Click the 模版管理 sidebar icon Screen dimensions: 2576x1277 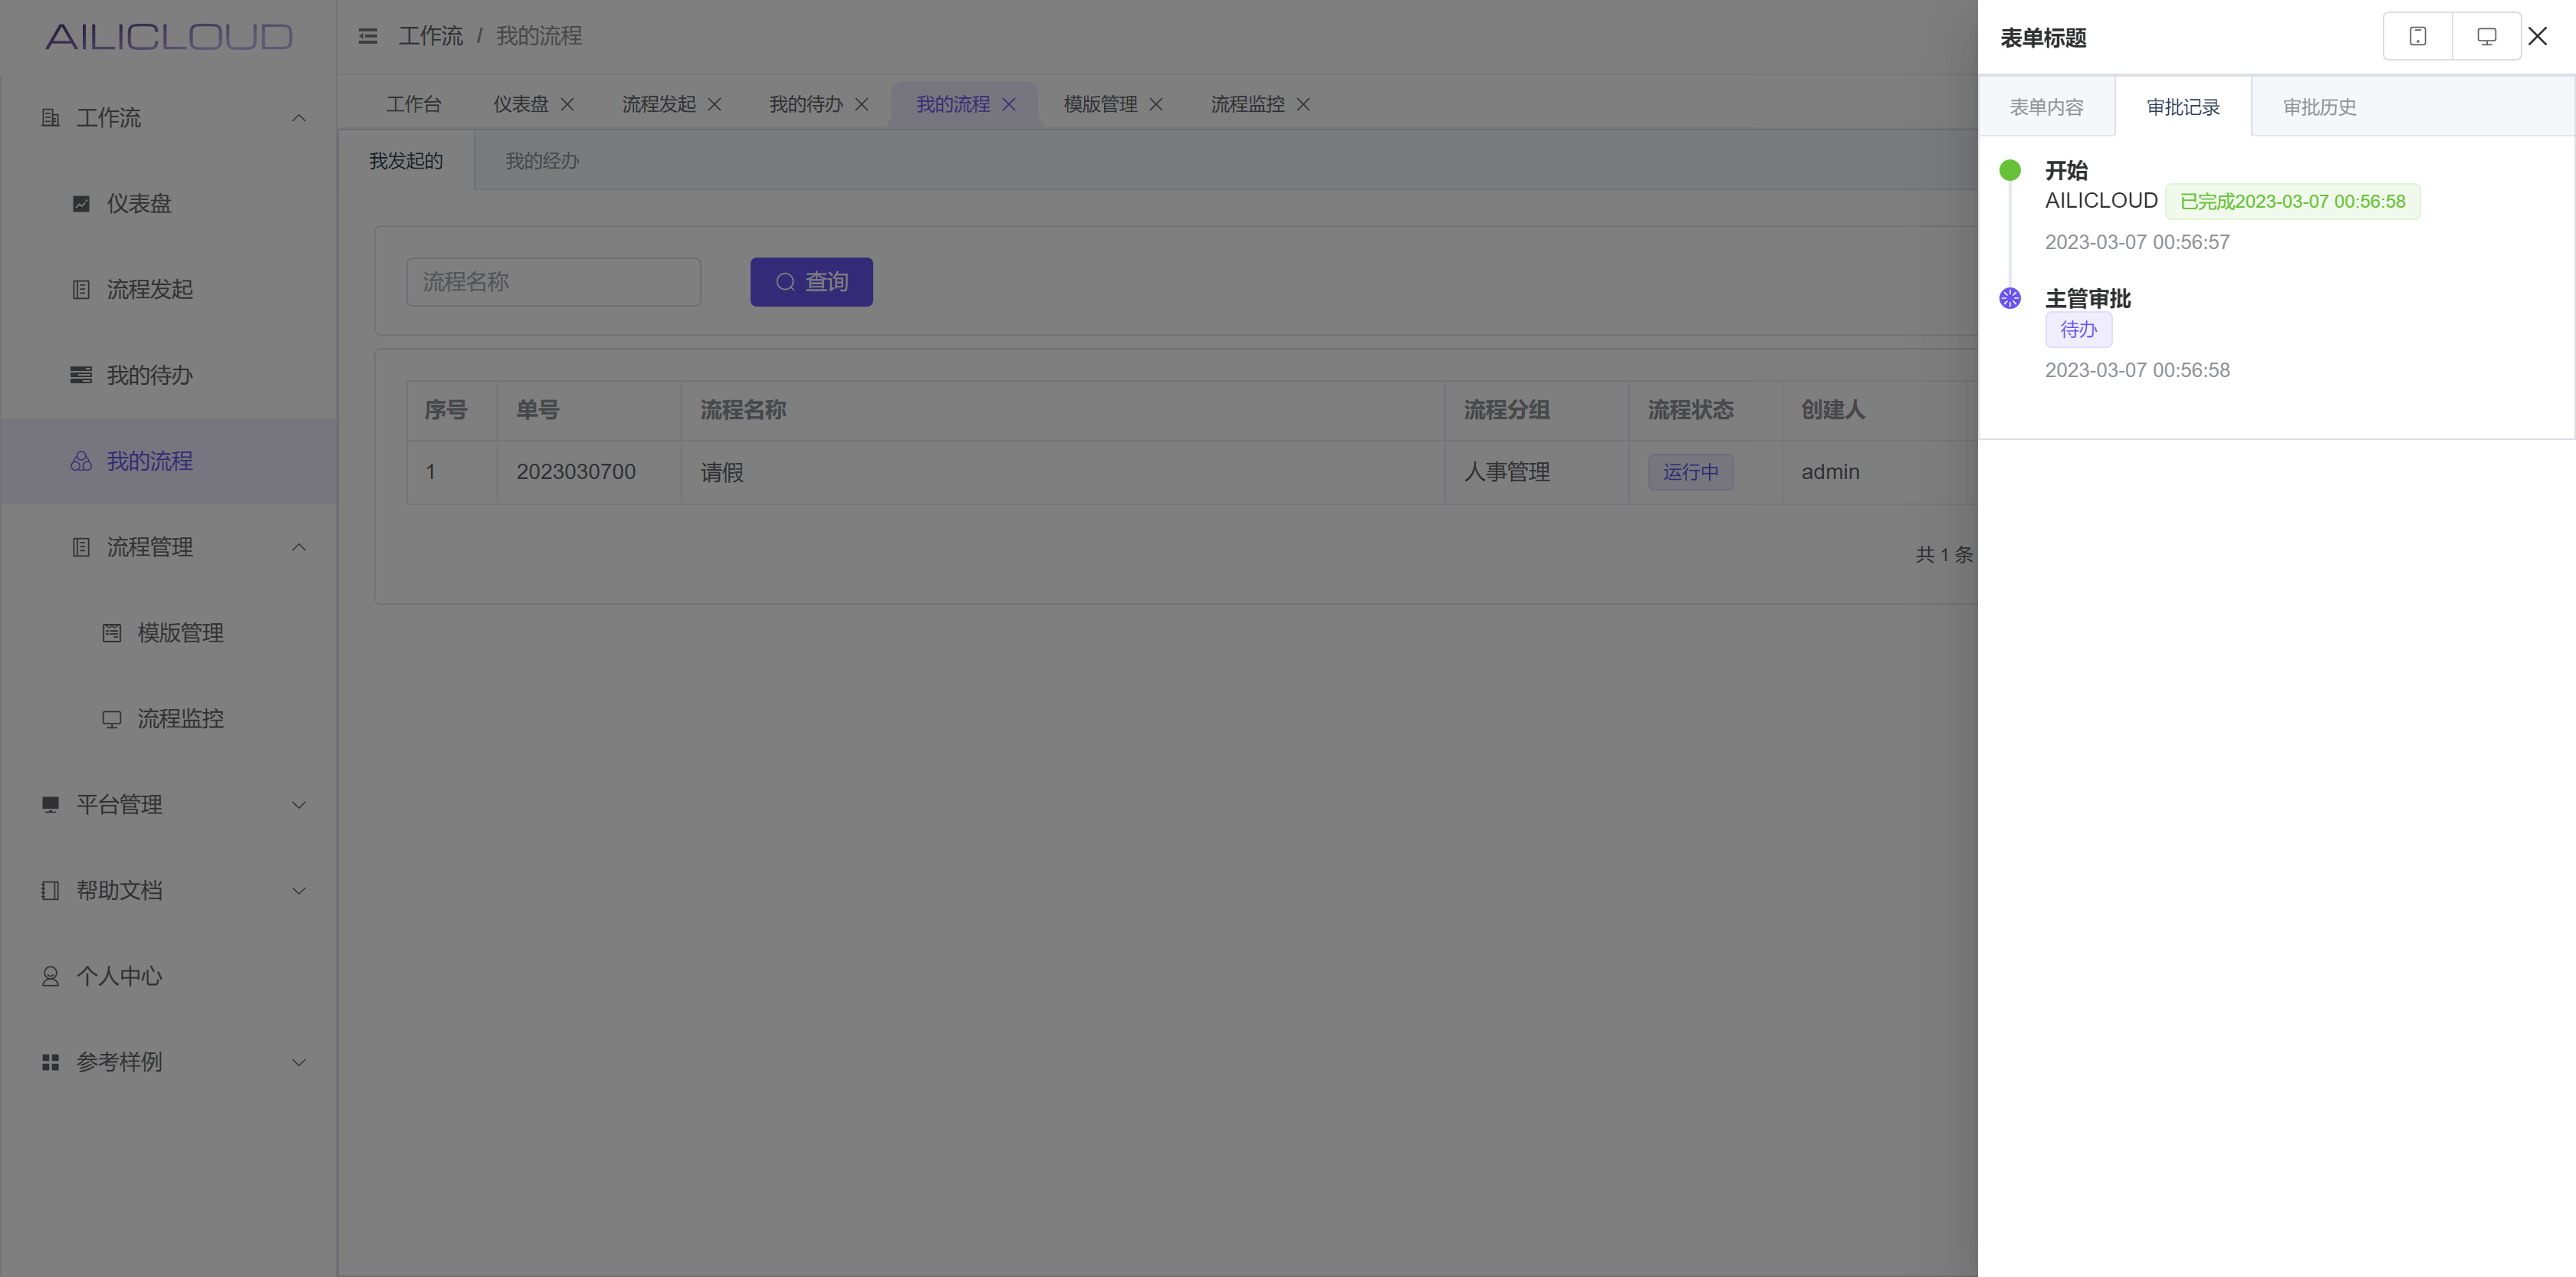coord(111,633)
